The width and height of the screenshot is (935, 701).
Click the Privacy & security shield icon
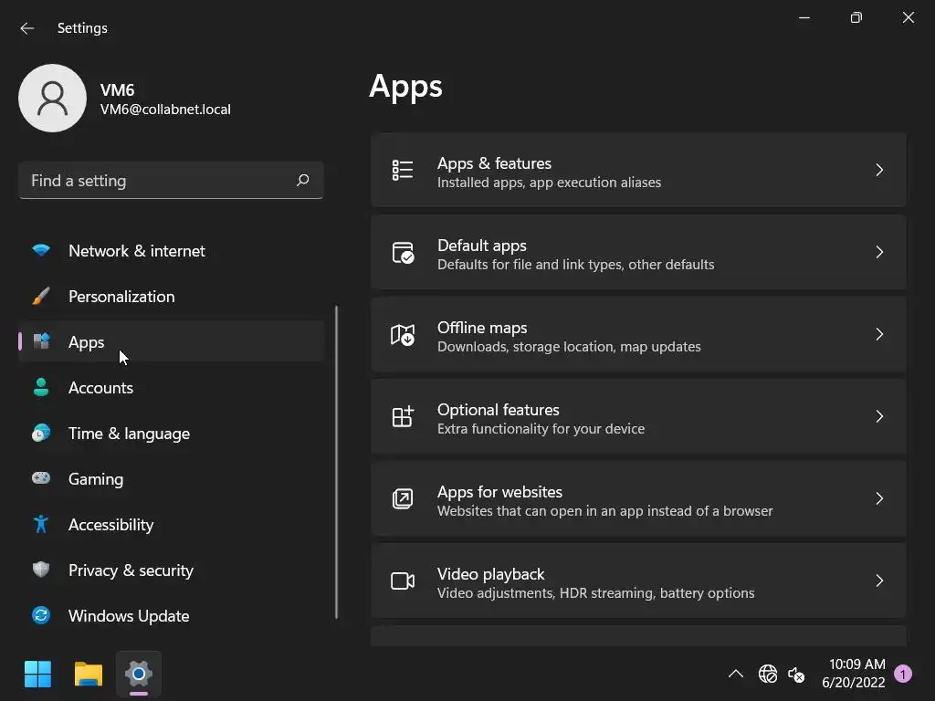pyautogui.click(x=41, y=570)
